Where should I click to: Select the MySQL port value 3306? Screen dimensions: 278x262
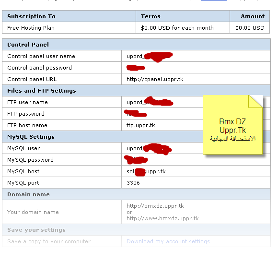pyautogui.click(x=133, y=183)
